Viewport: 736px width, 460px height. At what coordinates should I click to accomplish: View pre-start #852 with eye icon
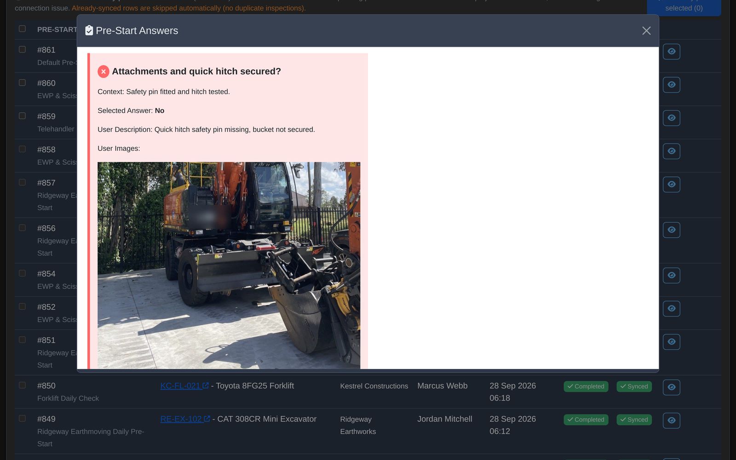(672, 308)
